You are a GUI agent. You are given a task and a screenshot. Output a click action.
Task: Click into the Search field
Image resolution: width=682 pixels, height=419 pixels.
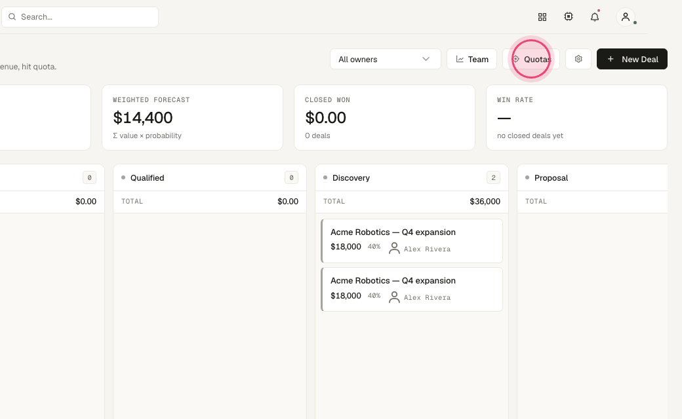(80, 17)
